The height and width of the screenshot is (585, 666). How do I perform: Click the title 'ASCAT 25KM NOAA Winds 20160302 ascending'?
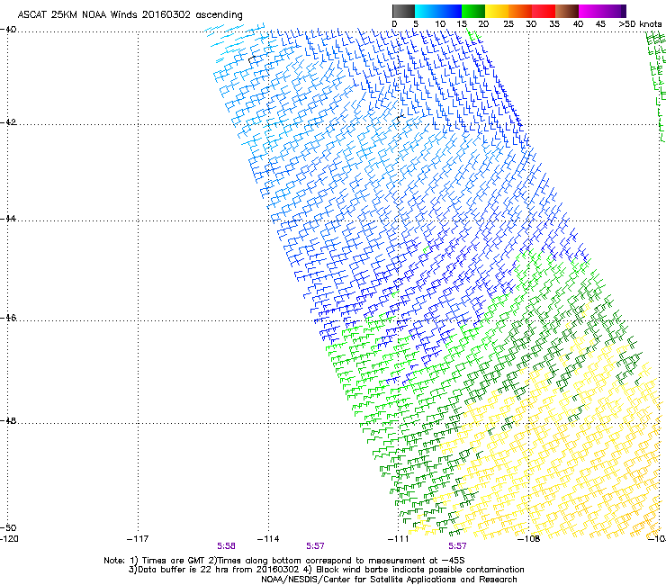tap(130, 14)
